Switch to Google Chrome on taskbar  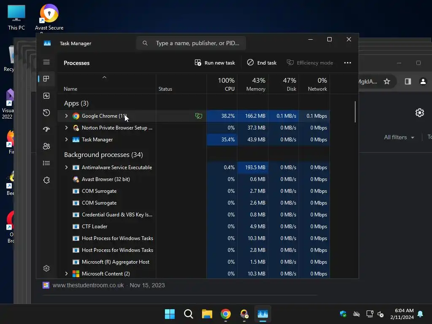[226, 314]
